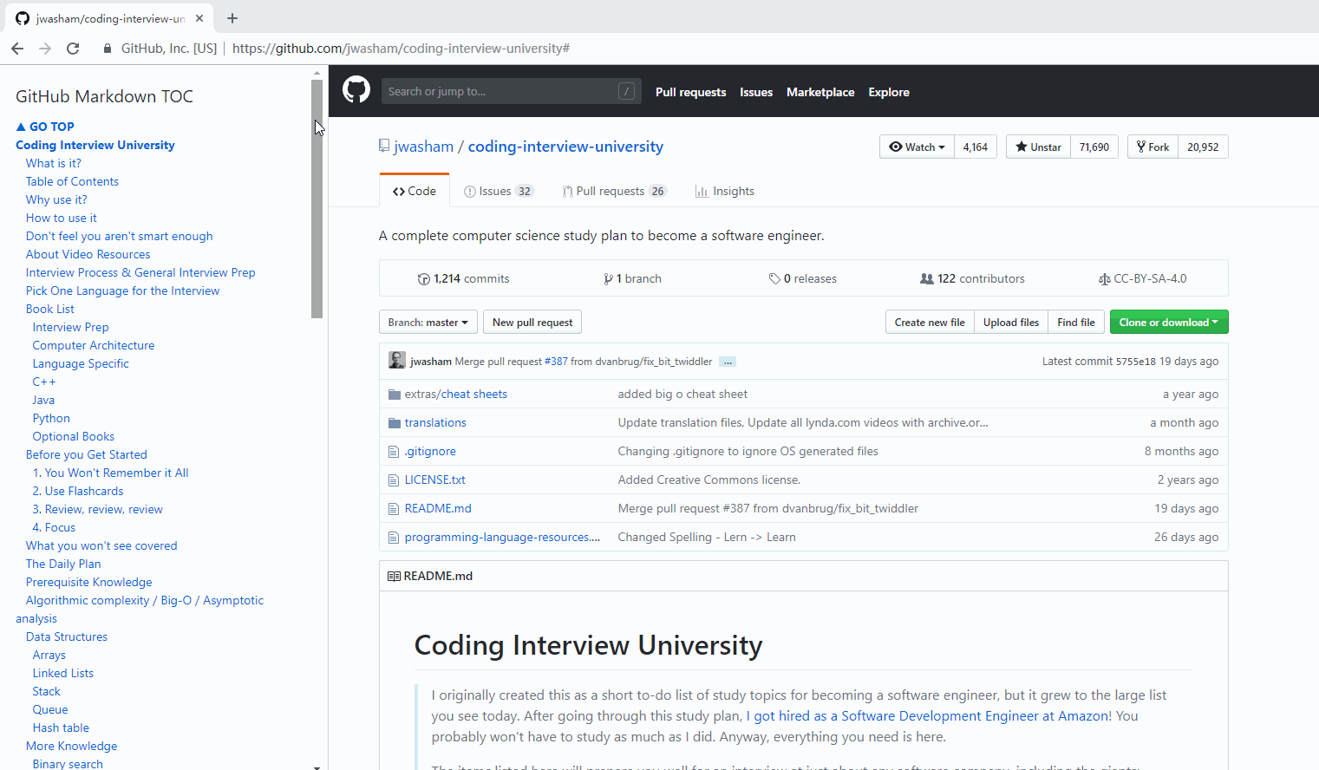View 1,214 commits
Screen dimensions: 1319x770
pos(463,279)
